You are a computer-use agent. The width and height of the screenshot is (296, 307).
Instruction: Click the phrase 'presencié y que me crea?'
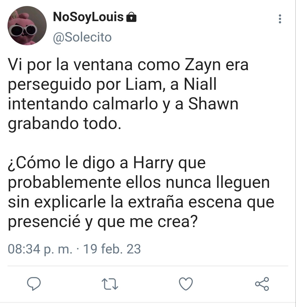pyautogui.click(x=103, y=222)
